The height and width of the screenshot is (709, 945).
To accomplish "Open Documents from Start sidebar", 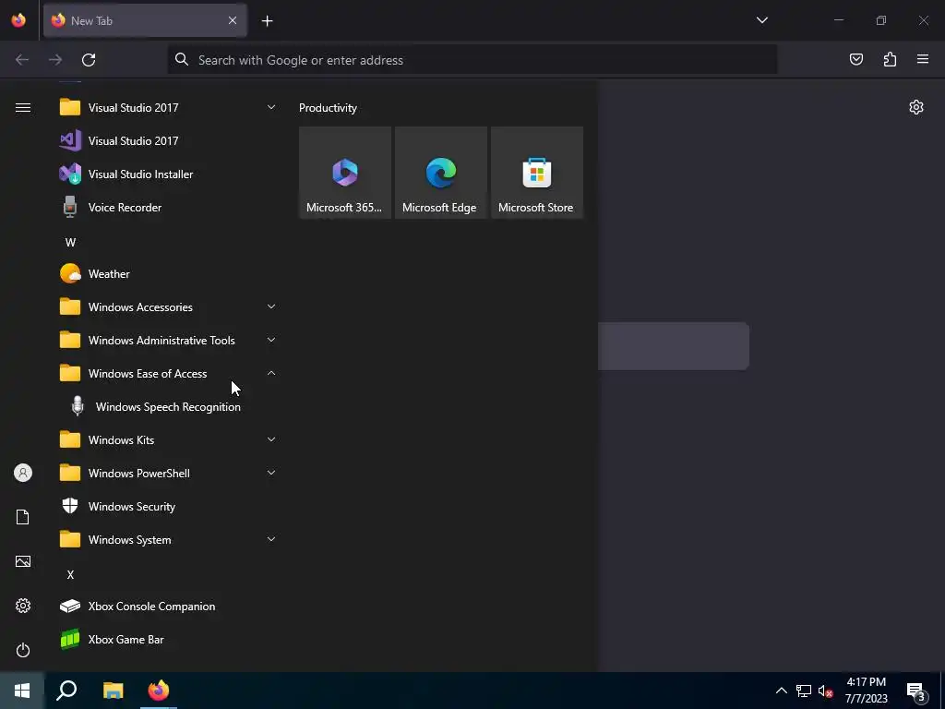I will pyautogui.click(x=23, y=517).
